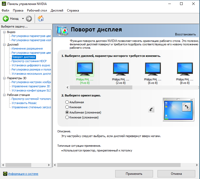Open Информация о системе link
The width and height of the screenshot is (200, 179).
click(23, 174)
